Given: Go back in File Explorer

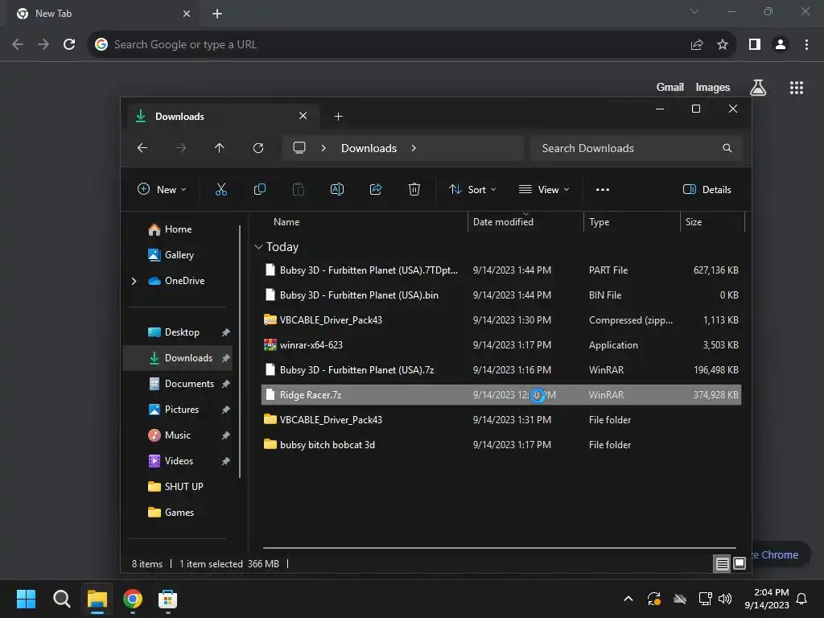Looking at the screenshot, I should tap(142, 148).
